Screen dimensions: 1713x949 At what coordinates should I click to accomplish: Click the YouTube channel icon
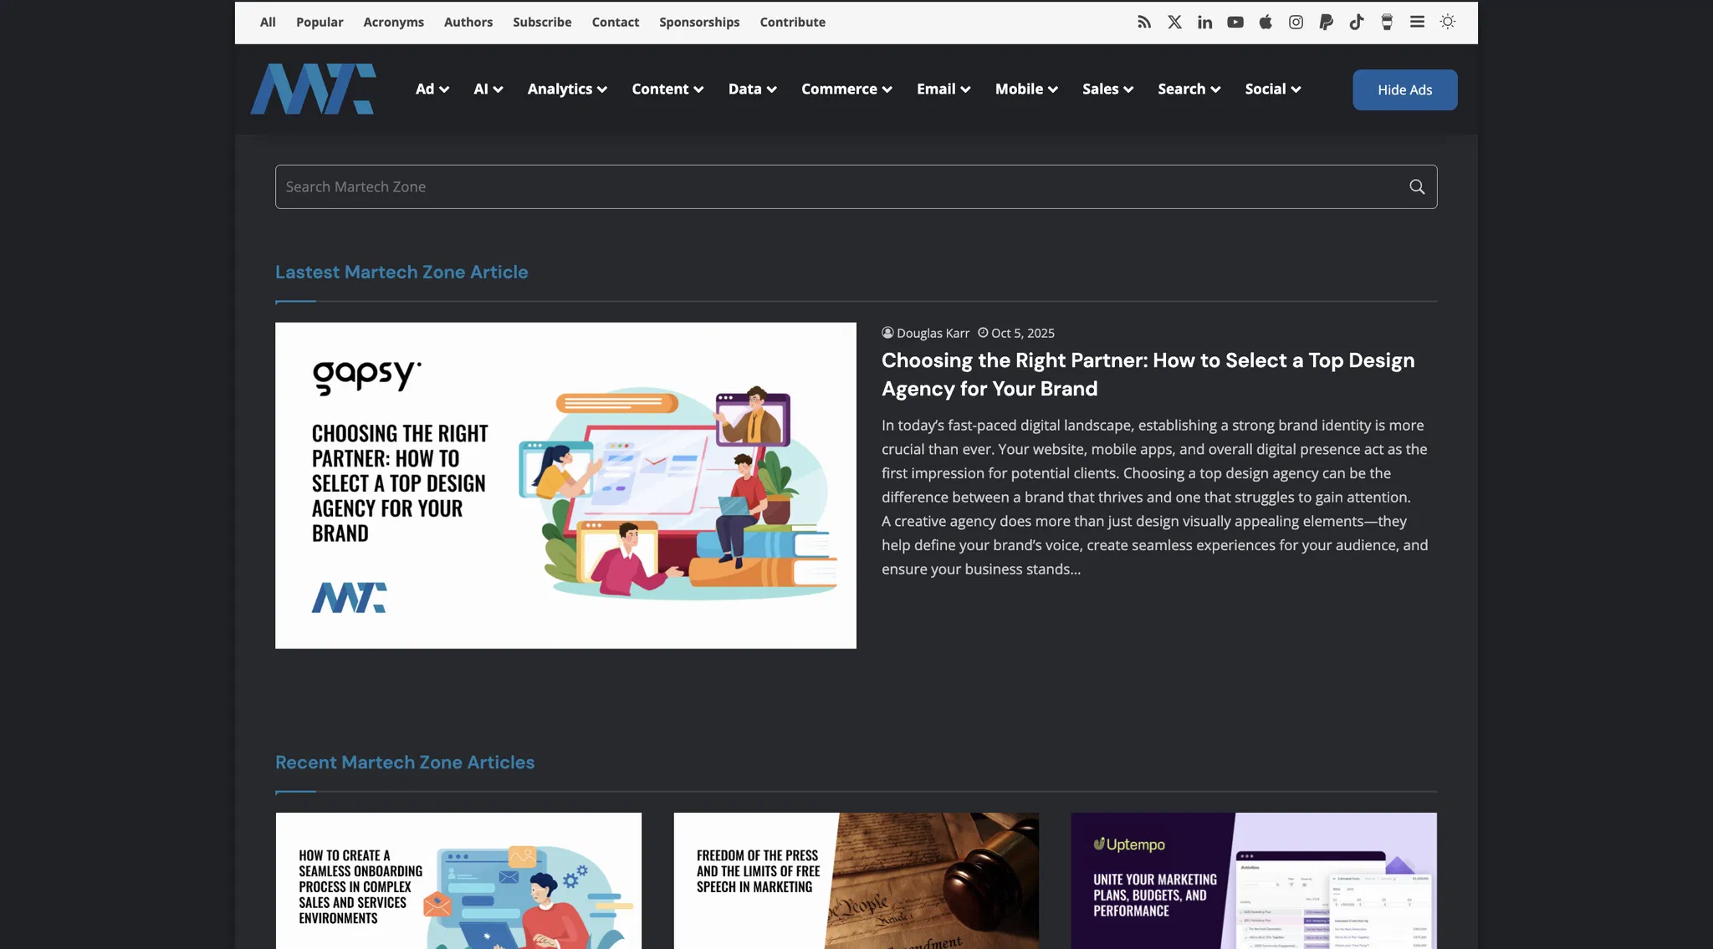point(1235,23)
